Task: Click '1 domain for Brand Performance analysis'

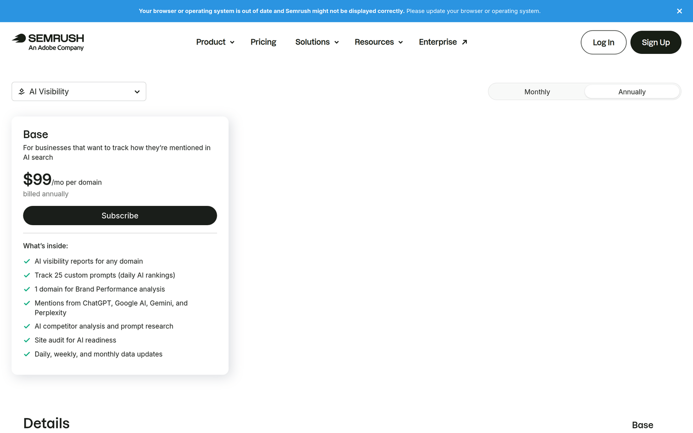Action: point(100,289)
